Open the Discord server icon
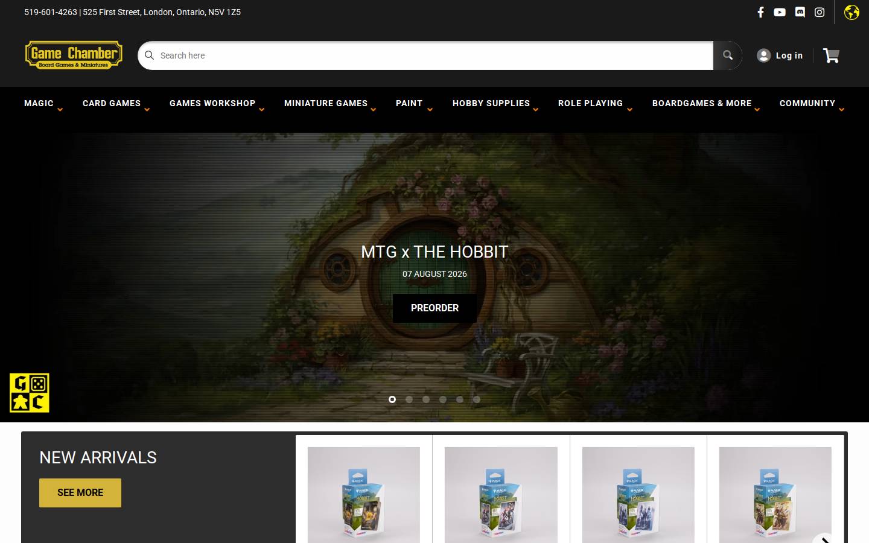869x543 pixels. tap(800, 12)
